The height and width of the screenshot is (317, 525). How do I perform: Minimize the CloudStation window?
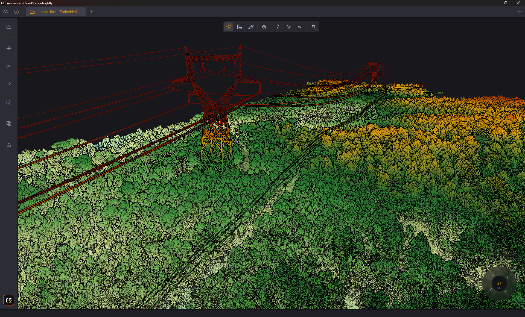(x=493, y=3)
